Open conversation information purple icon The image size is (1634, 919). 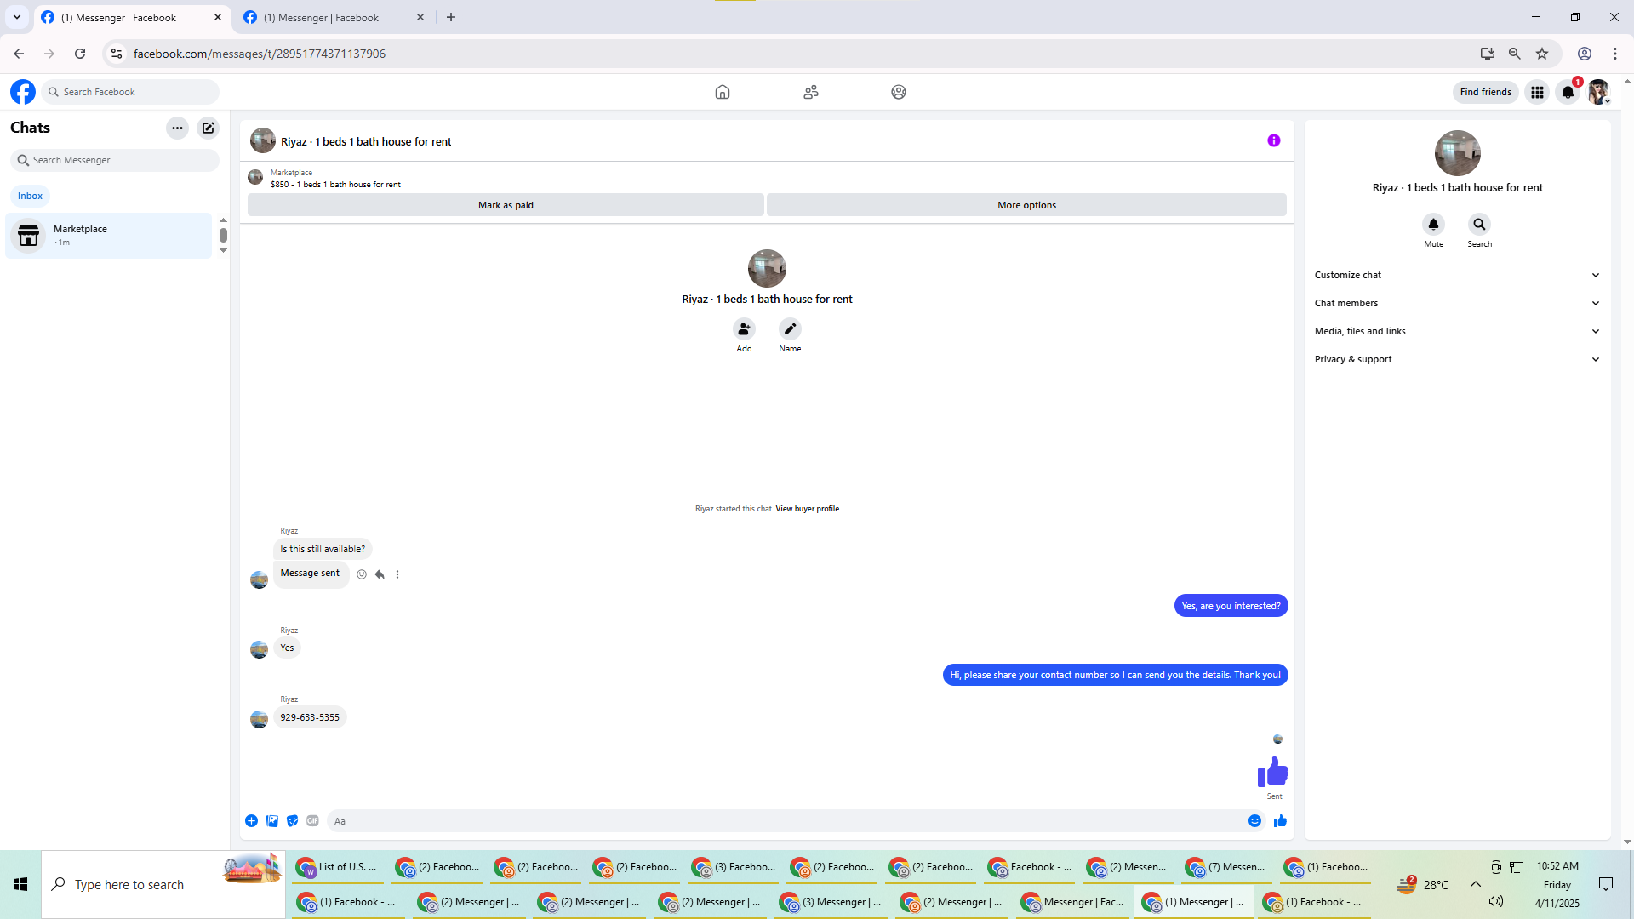[x=1274, y=140]
